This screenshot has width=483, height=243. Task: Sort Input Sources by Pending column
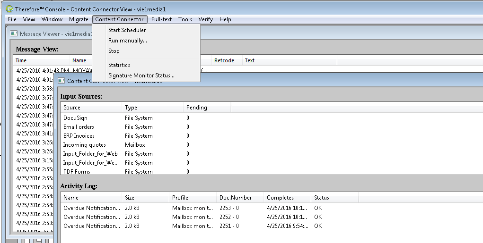click(x=207, y=108)
